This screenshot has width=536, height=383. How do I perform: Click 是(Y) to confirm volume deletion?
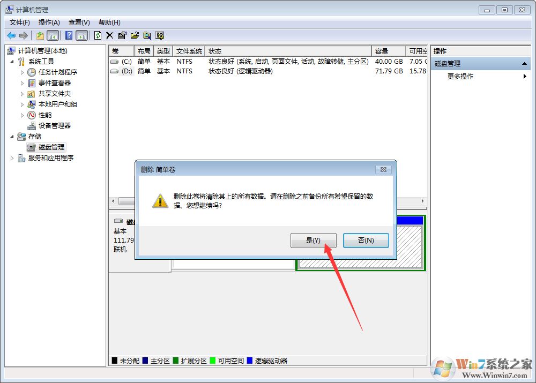(314, 241)
